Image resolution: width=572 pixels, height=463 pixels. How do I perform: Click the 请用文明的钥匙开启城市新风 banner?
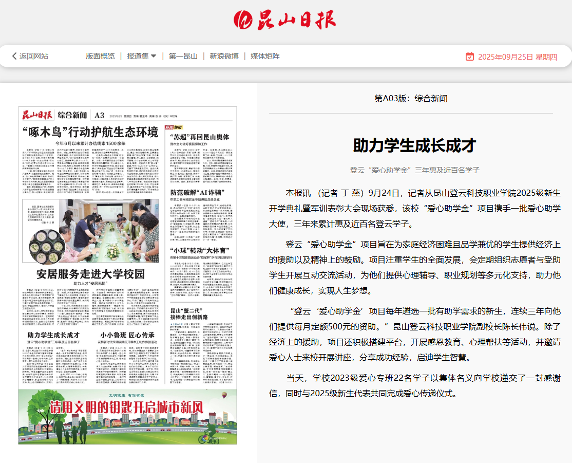coord(127,409)
